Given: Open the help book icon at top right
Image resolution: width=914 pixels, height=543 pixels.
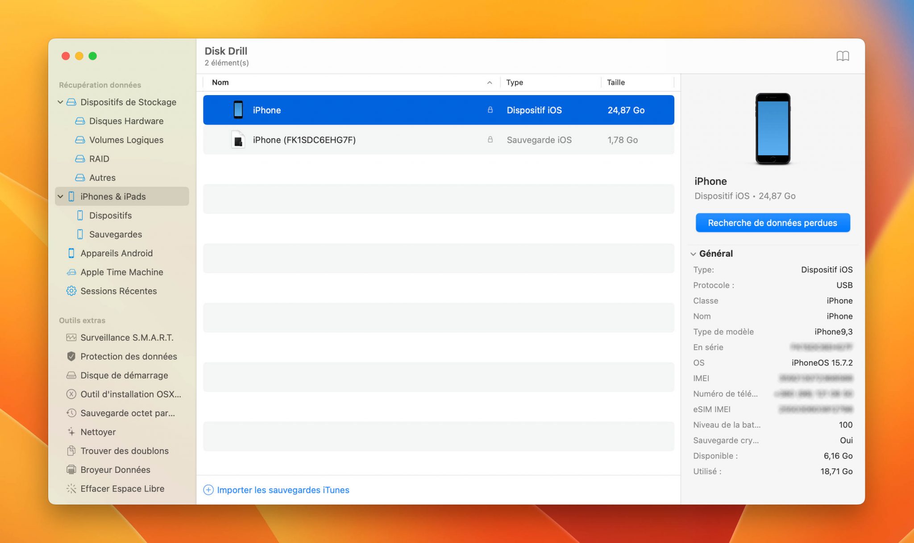Looking at the screenshot, I should [843, 56].
